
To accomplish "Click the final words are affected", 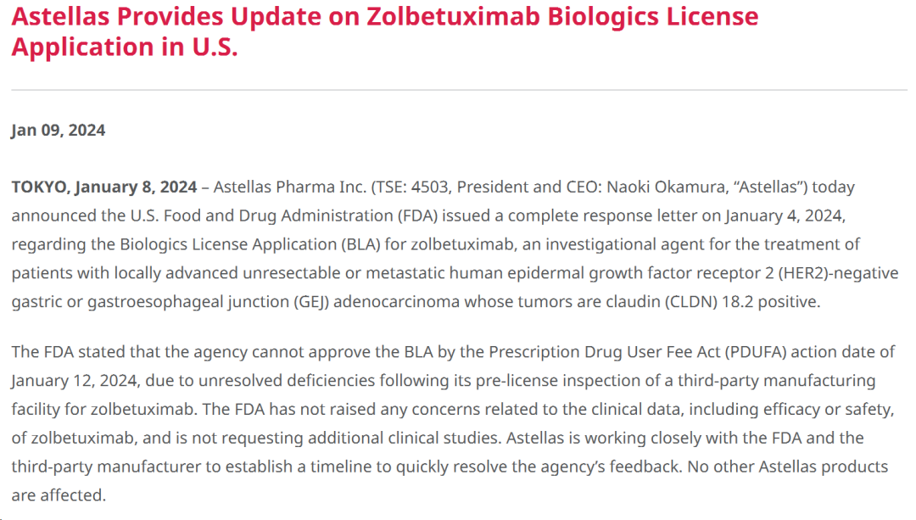I will pyautogui.click(x=59, y=495).
